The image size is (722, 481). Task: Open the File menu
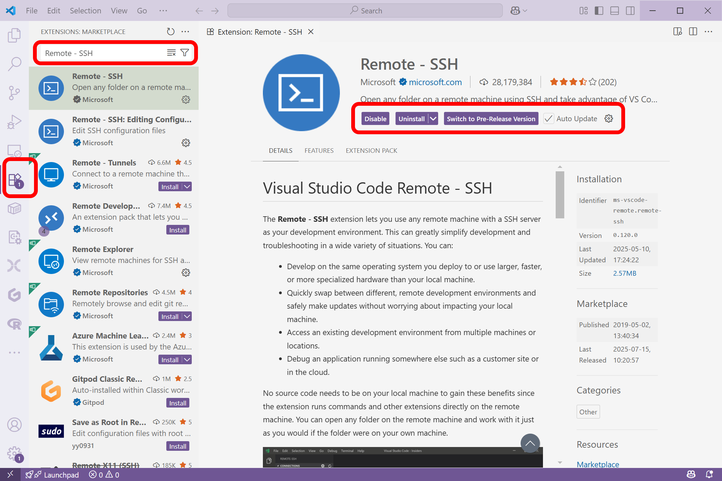coord(31,10)
